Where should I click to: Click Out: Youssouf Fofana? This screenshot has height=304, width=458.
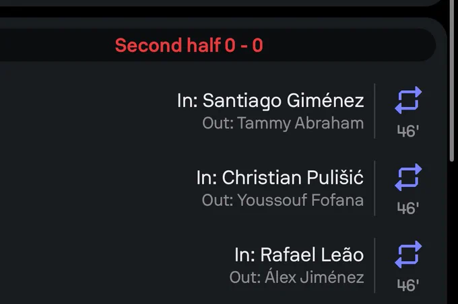click(x=283, y=200)
